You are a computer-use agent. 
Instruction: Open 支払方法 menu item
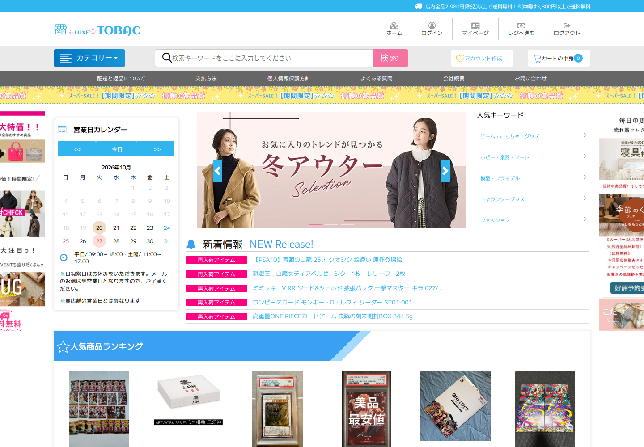click(206, 79)
